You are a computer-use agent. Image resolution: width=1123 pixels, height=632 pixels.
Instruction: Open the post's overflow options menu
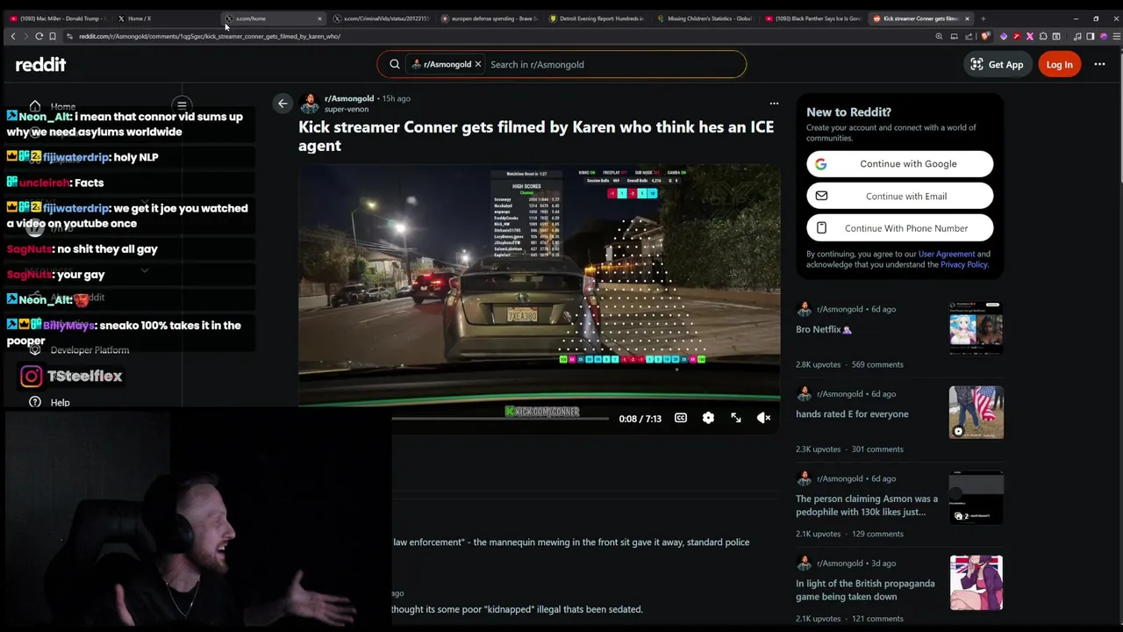pos(774,104)
